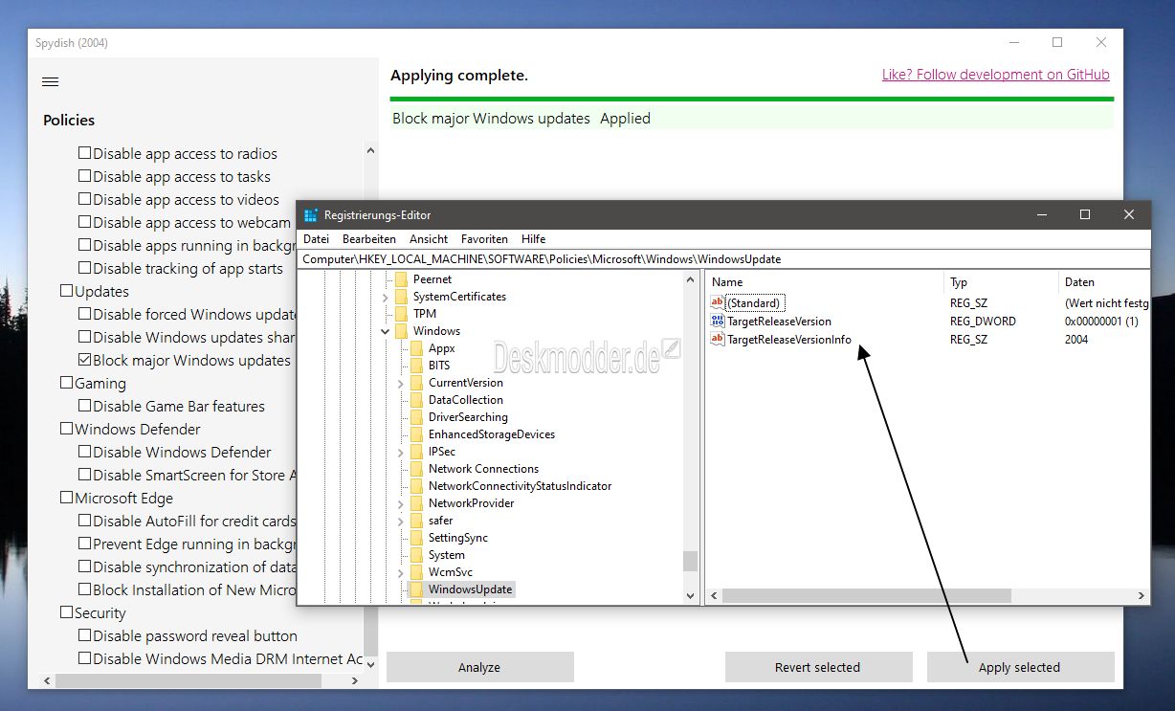The image size is (1175, 711).
Task: Tick the Security category checkbox
Action: tap(66, 612)
